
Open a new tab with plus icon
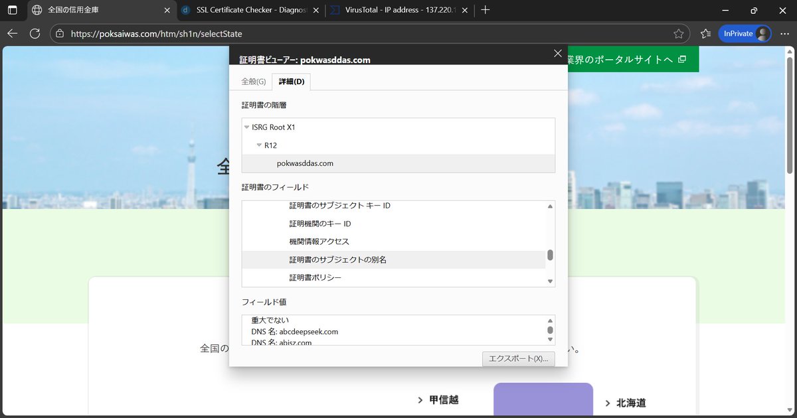point(486,10)
